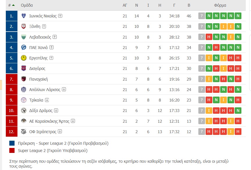Click the Δόξα Δράμας team logo
This screenshot has height=170, width=251.
coord(24,111)
